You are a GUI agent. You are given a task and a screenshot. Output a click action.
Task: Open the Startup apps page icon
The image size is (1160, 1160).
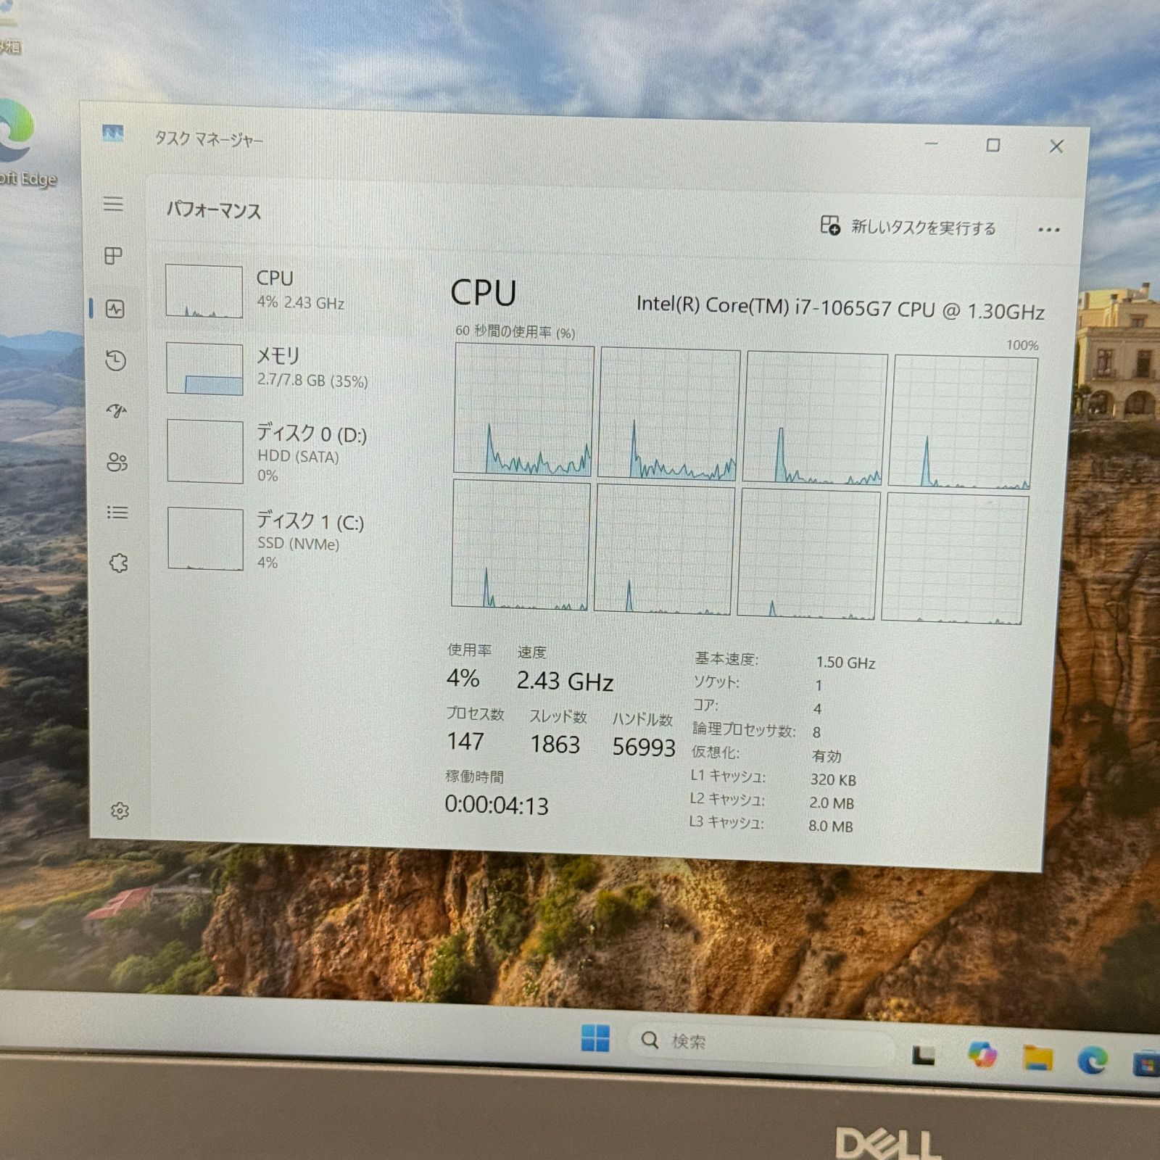[x=116, y=409]
